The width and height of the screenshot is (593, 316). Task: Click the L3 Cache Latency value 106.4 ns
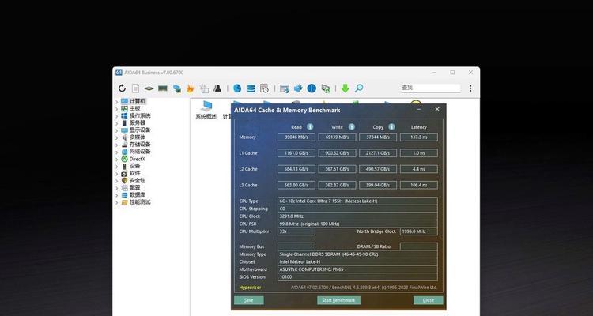pos(418,185)
